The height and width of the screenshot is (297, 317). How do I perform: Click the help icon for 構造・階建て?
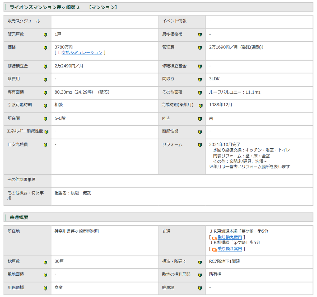(x=200, y=262)
